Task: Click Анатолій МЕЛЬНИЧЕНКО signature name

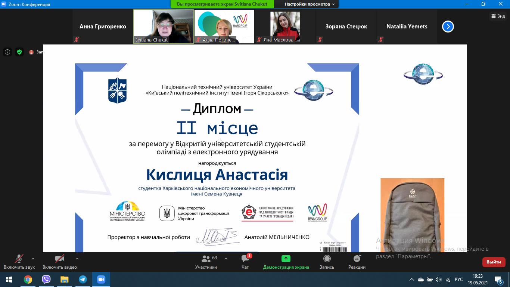Action: tap(277, 237)
